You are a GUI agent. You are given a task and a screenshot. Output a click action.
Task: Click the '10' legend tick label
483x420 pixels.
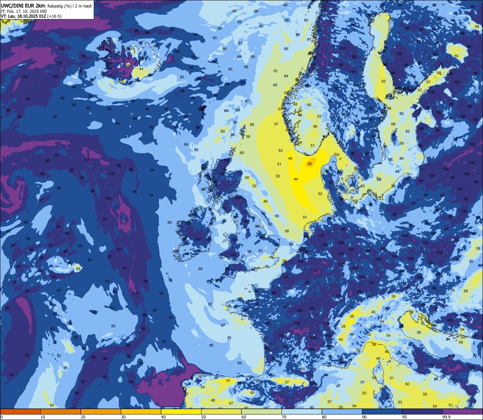pyautogui.click(x=43, y=417)
